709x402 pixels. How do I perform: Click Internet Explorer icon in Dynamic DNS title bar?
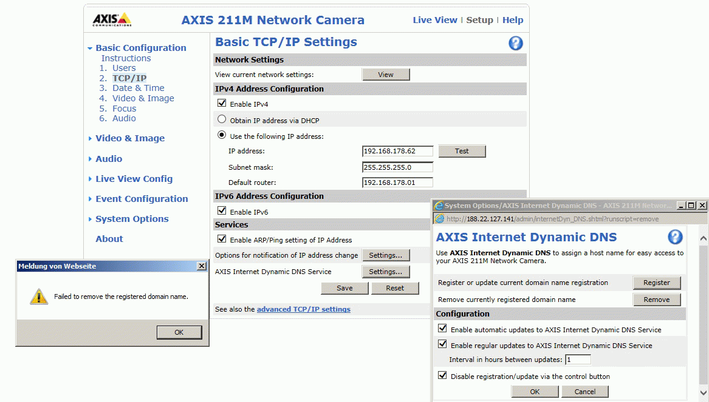coord(438,206)
